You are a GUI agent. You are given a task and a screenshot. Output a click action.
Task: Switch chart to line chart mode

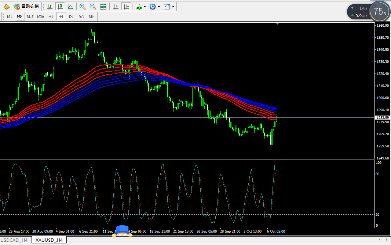(x=70, y=7)
